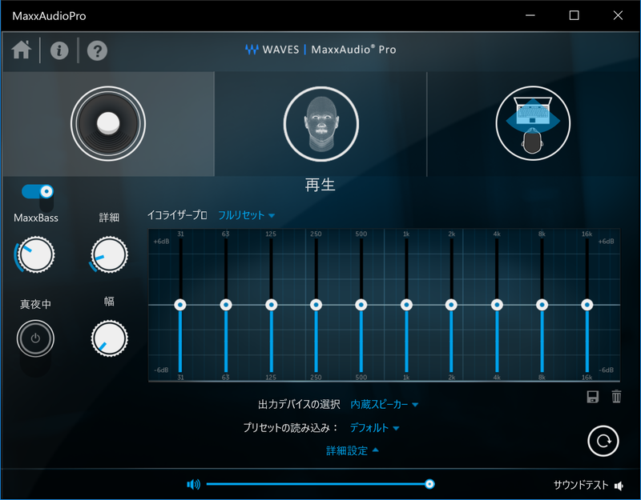Toggle the MaxxBass switch off

pyautogui.click(x=35, y=190)
